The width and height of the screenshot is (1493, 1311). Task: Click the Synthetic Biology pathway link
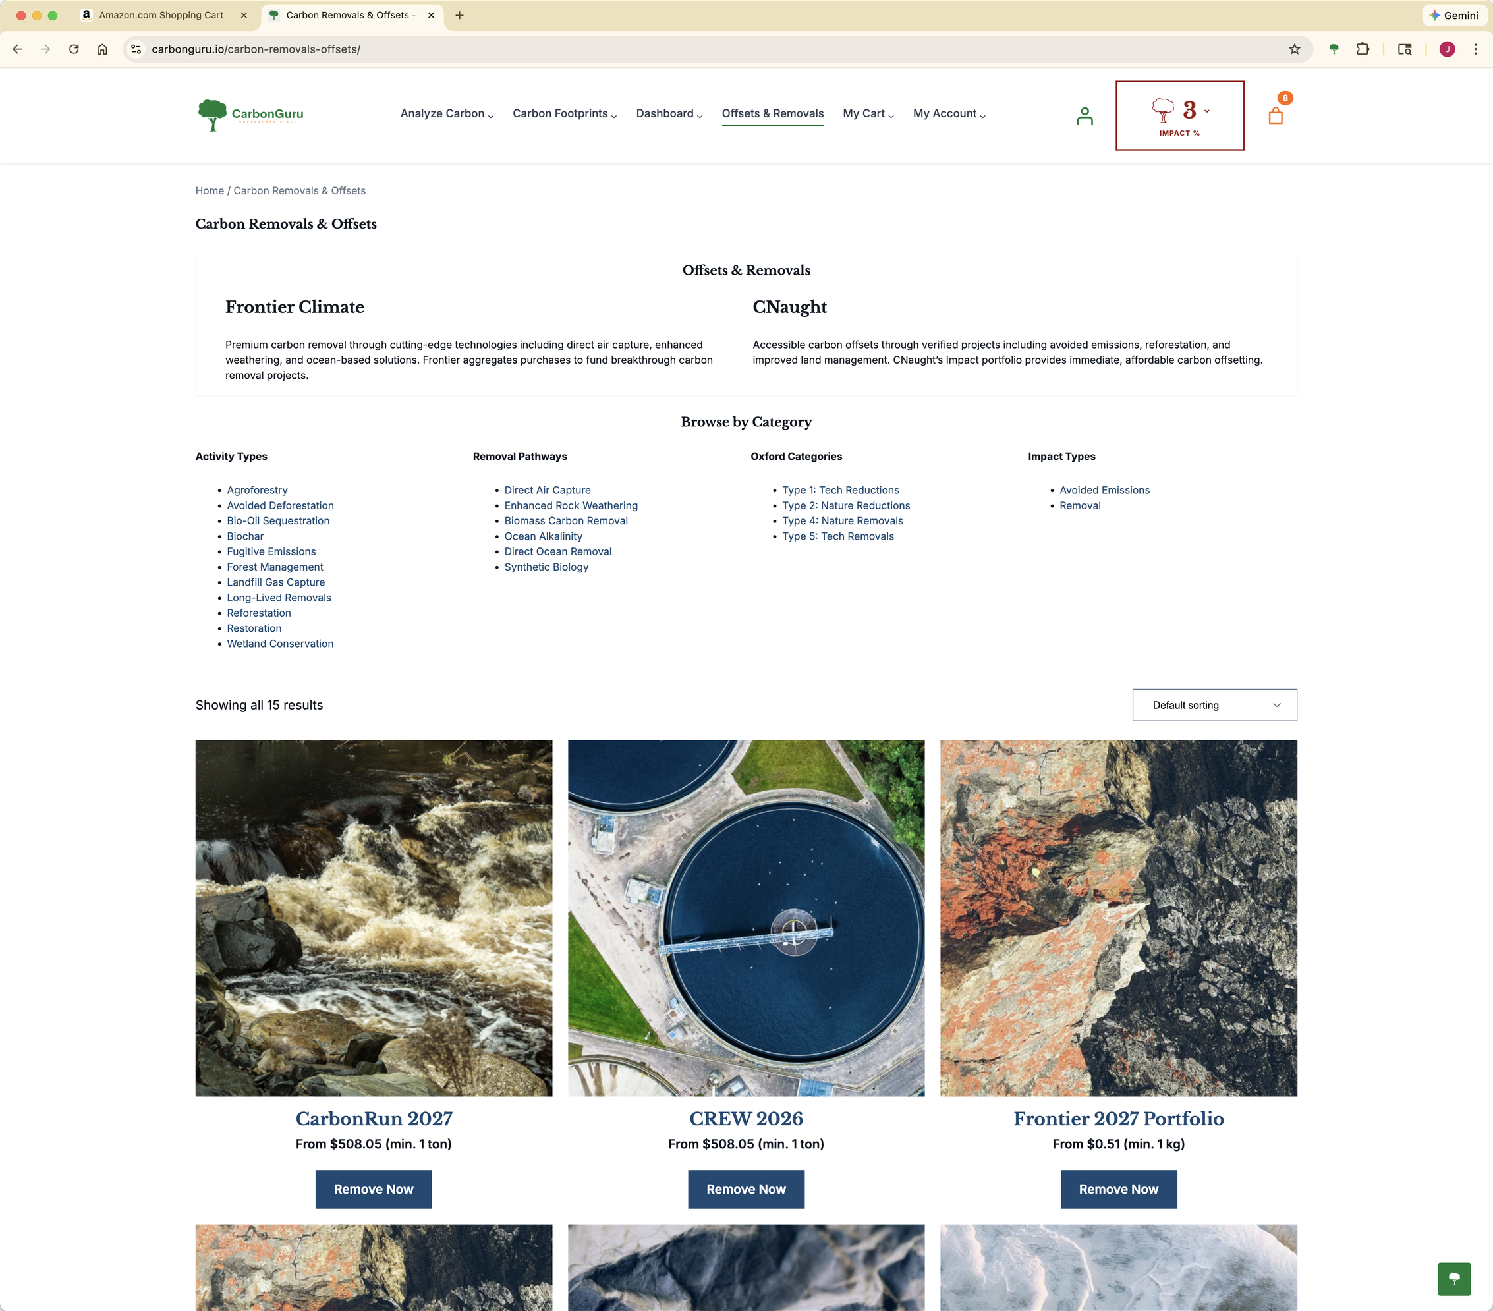point(546,567)
